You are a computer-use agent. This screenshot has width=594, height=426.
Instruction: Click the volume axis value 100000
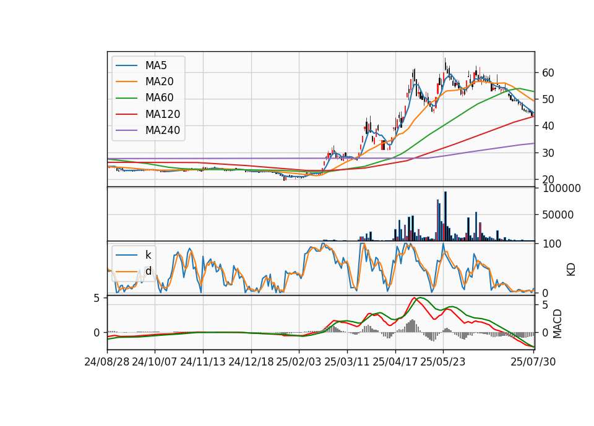pos(562,188)
